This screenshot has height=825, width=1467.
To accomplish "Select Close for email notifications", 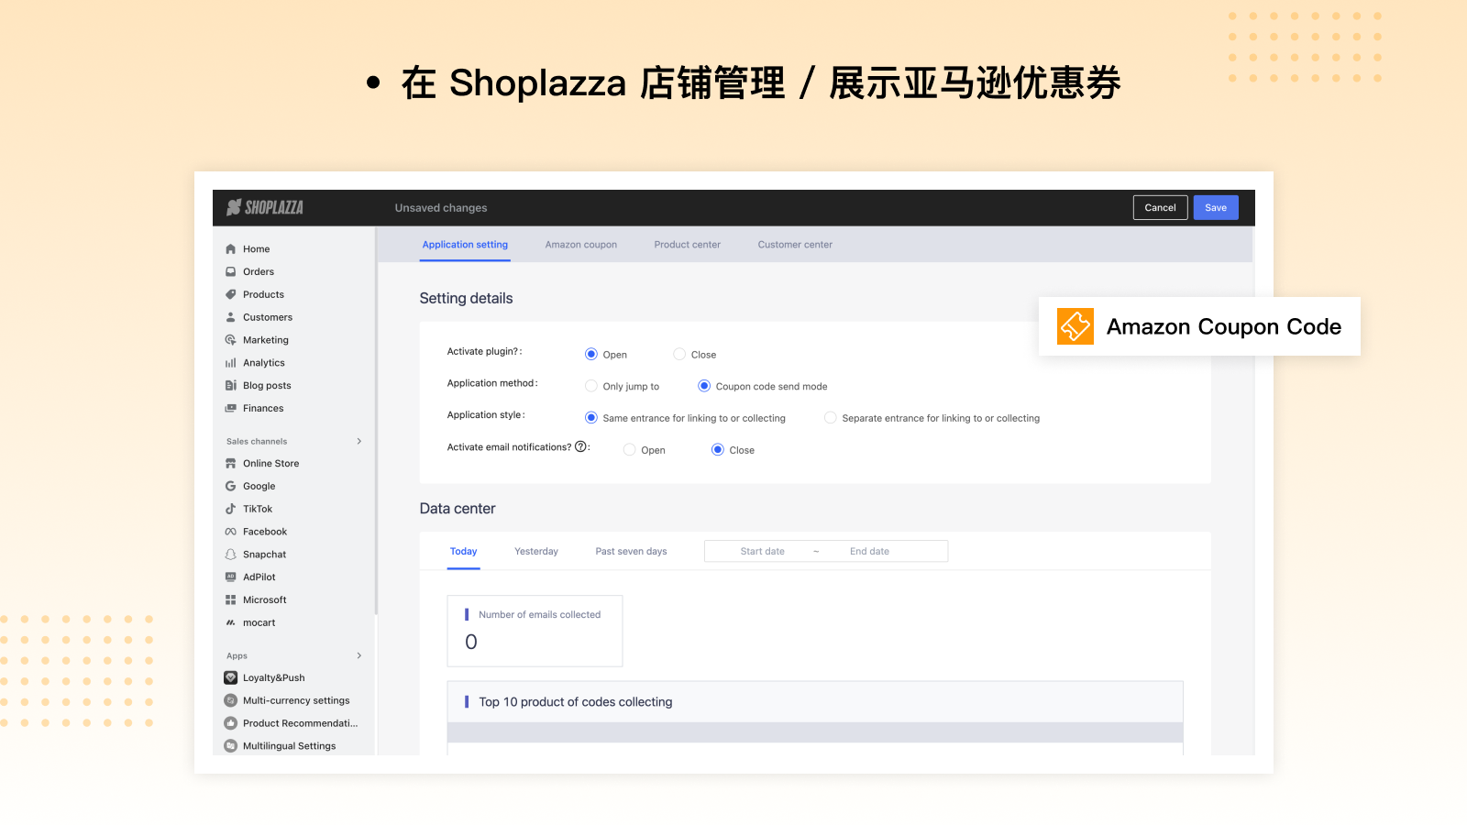I will (x=718, y=450).
